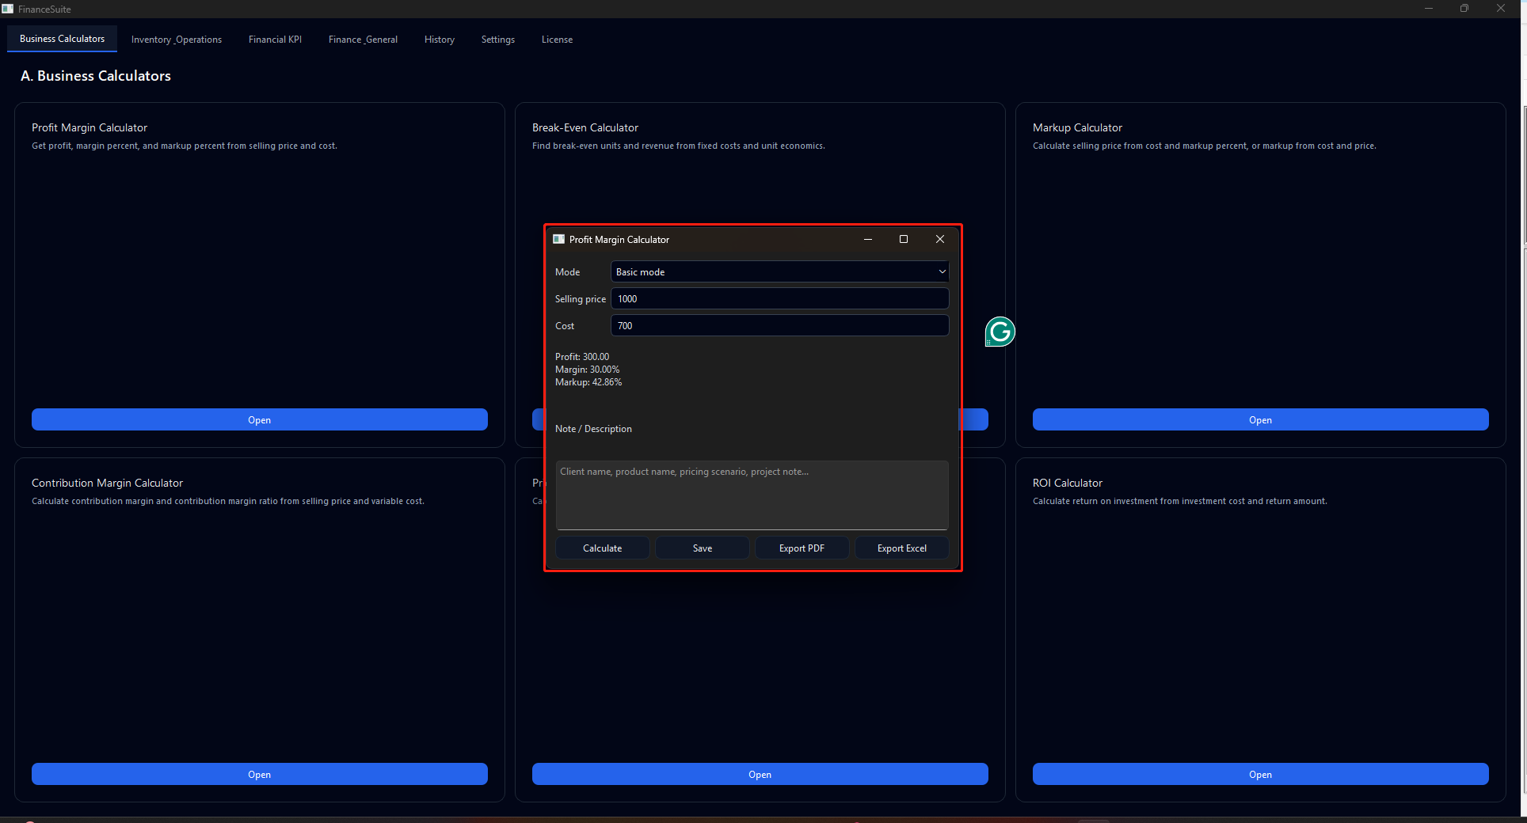Click the Break-Even Calculator card title
Screen dimensions: 1527x823
[585, 127]
